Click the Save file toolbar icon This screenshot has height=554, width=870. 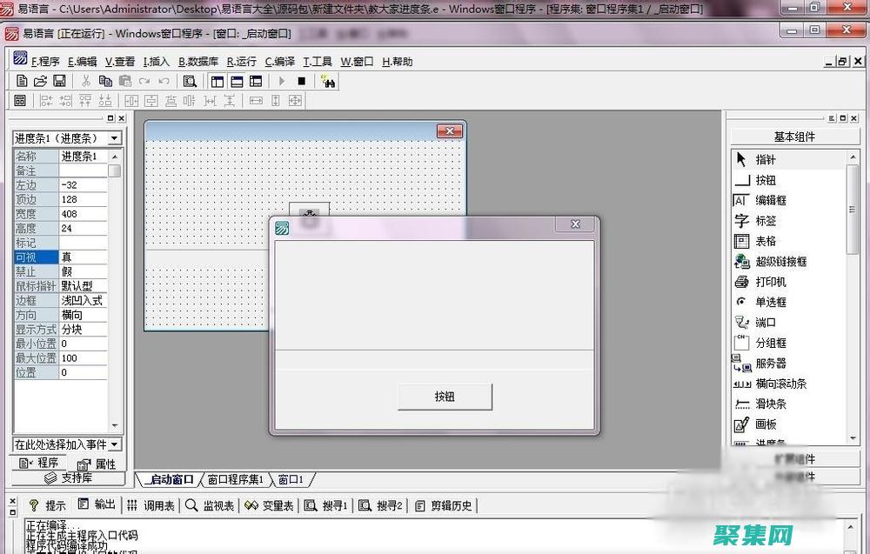pos(60,81)
